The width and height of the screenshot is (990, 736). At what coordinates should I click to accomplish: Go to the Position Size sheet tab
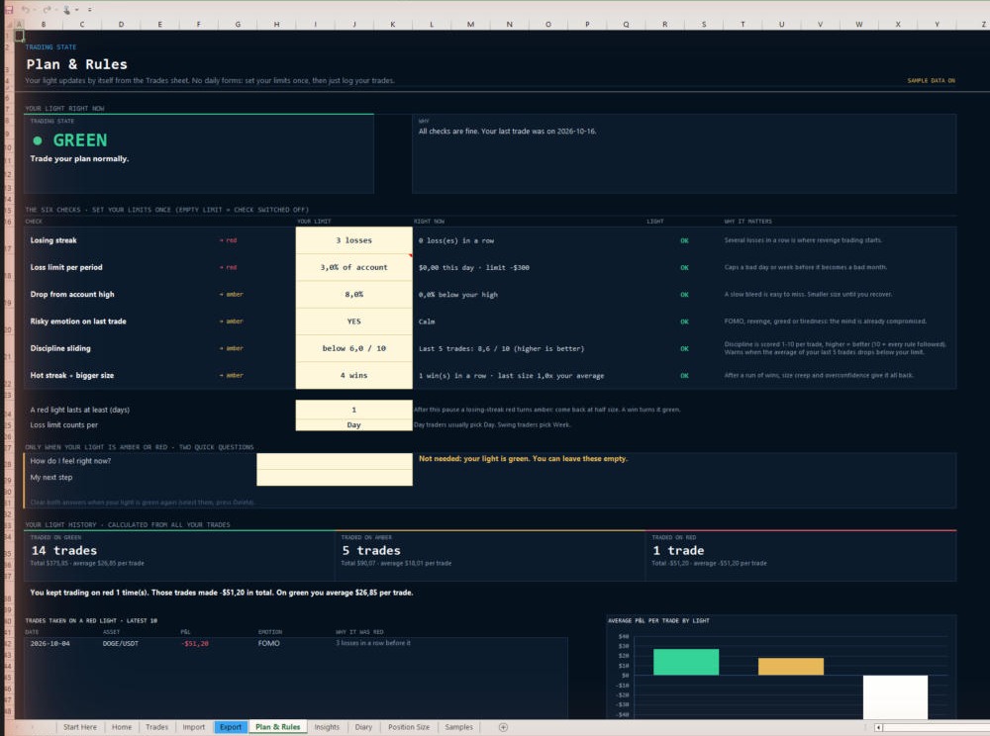coord(409,727)
